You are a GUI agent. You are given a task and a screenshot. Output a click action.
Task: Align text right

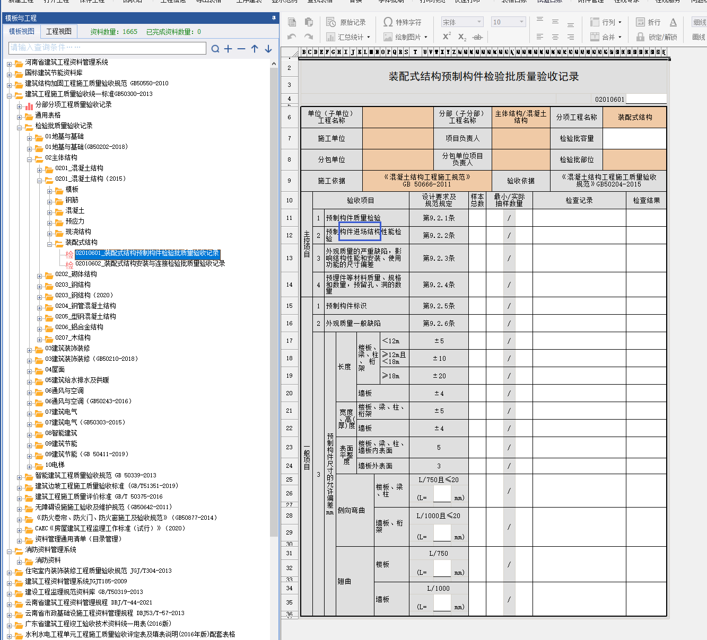(571, 37)
